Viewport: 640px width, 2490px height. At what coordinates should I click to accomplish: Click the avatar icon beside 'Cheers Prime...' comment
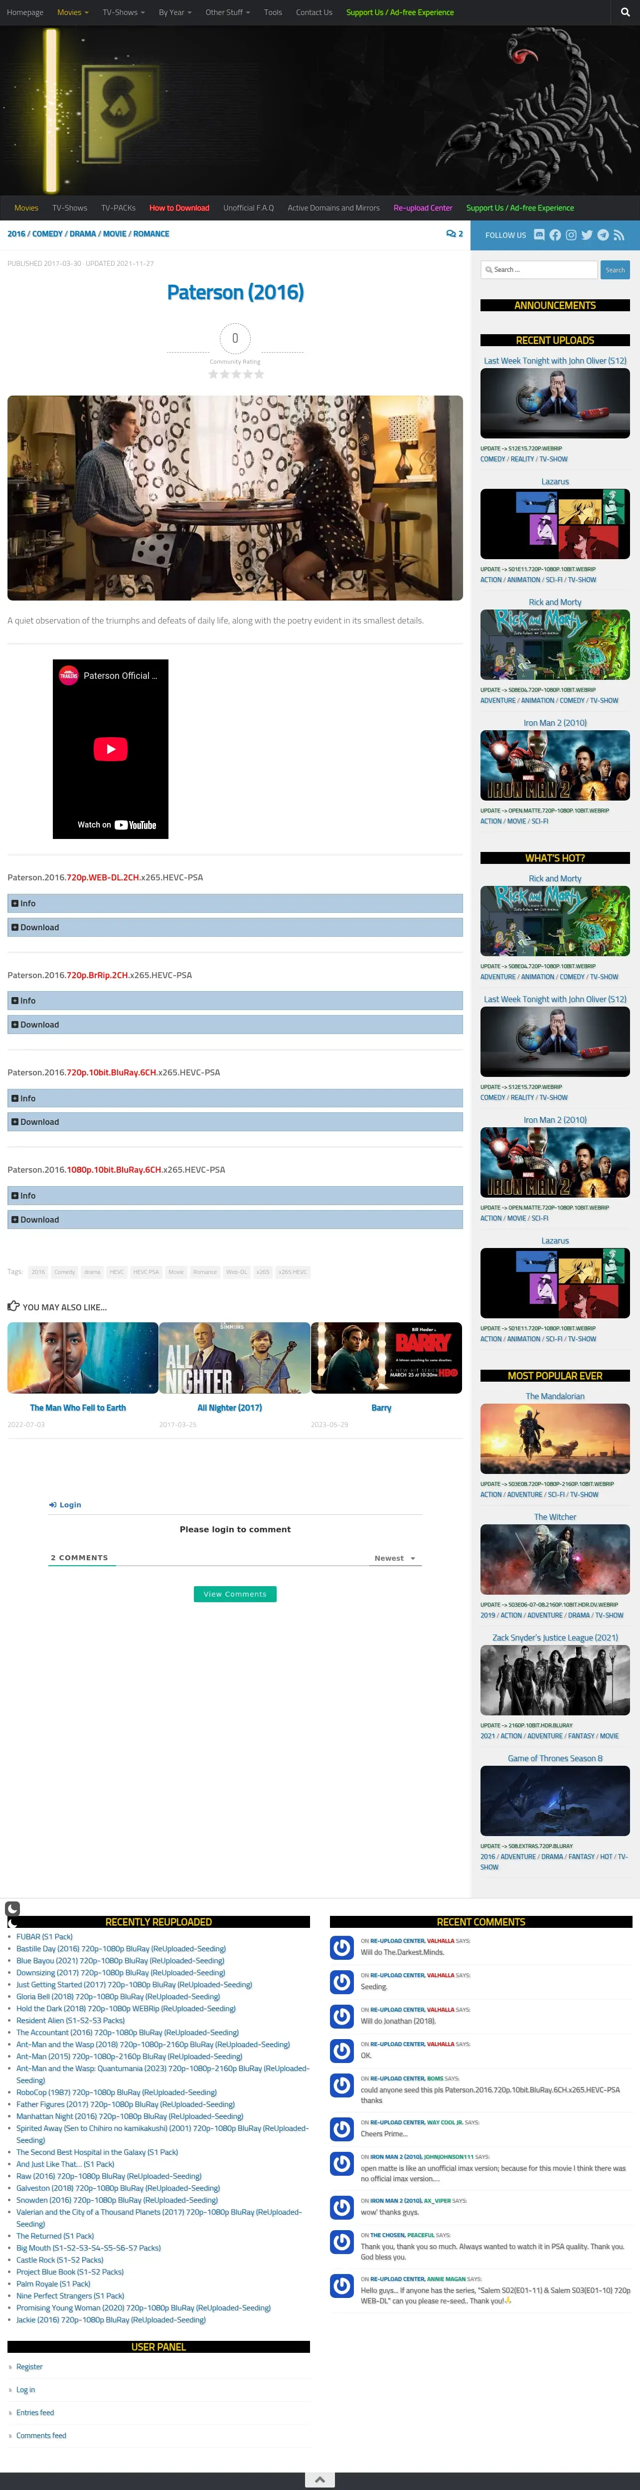[342, 2128]
